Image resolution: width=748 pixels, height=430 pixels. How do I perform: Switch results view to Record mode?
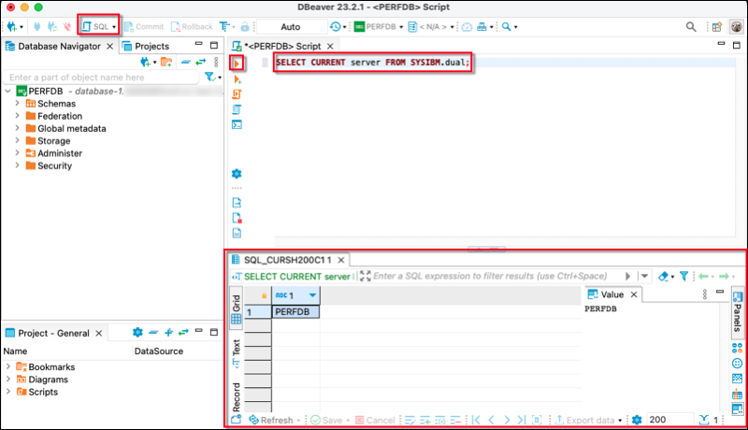tap(236, 396)
